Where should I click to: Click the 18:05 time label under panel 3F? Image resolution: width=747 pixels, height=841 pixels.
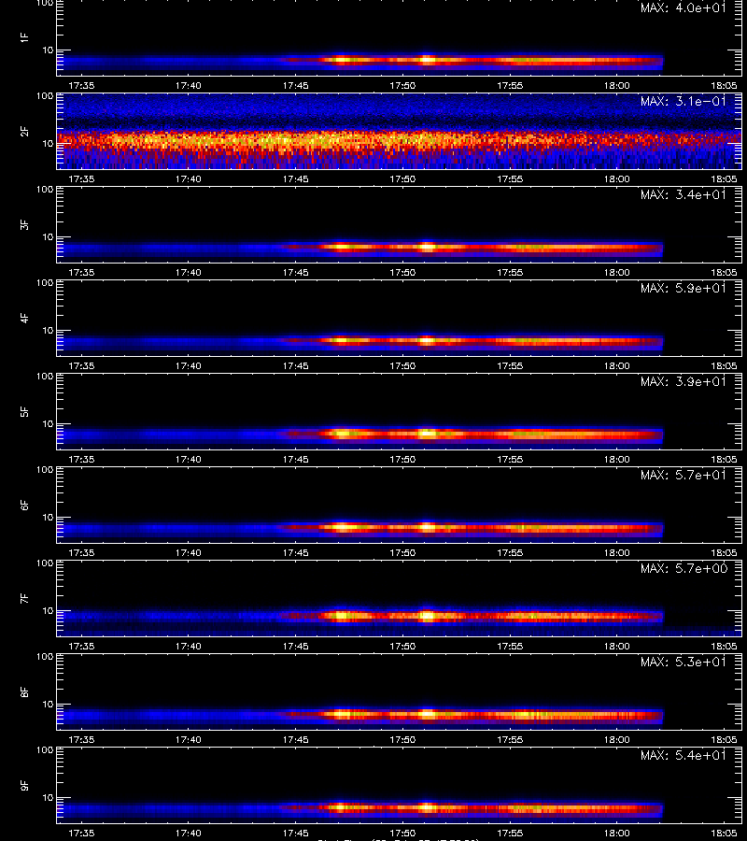pyautogui.click(x=725, y=273)
